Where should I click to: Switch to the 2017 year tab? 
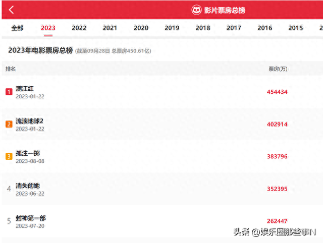234,28
